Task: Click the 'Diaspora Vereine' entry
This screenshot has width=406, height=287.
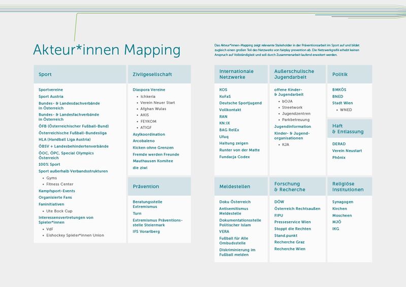Action: (149, 90)
